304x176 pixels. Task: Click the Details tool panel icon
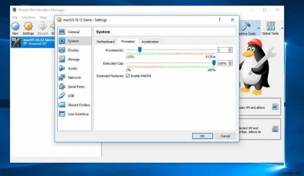pos(275,107)
